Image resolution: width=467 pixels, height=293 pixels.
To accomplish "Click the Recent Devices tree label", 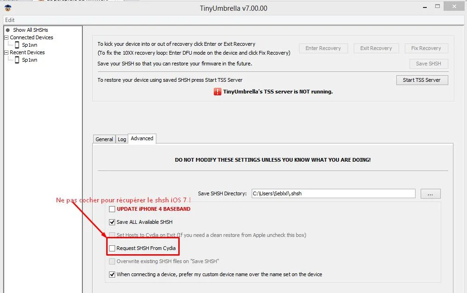I will pos(27,52).
